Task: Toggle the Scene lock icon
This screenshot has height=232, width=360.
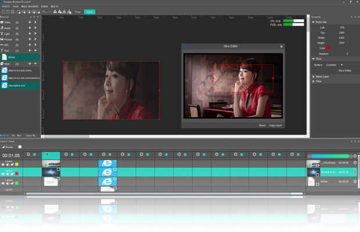Action: pyautogui.click(x=3, y=147)
